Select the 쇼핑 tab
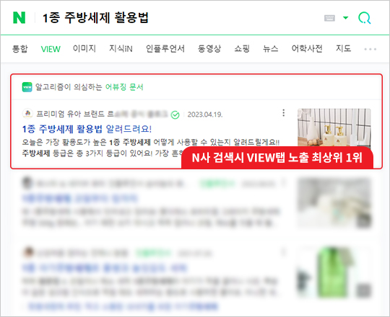 [242, 48]
